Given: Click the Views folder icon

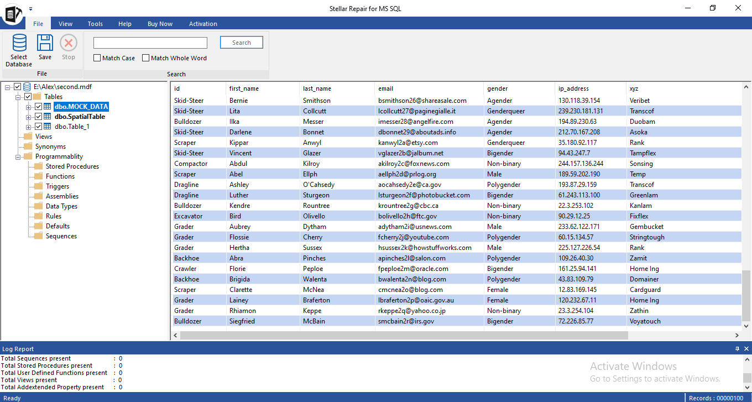Looking at the screenshot, I should click(x=28, y=137).
